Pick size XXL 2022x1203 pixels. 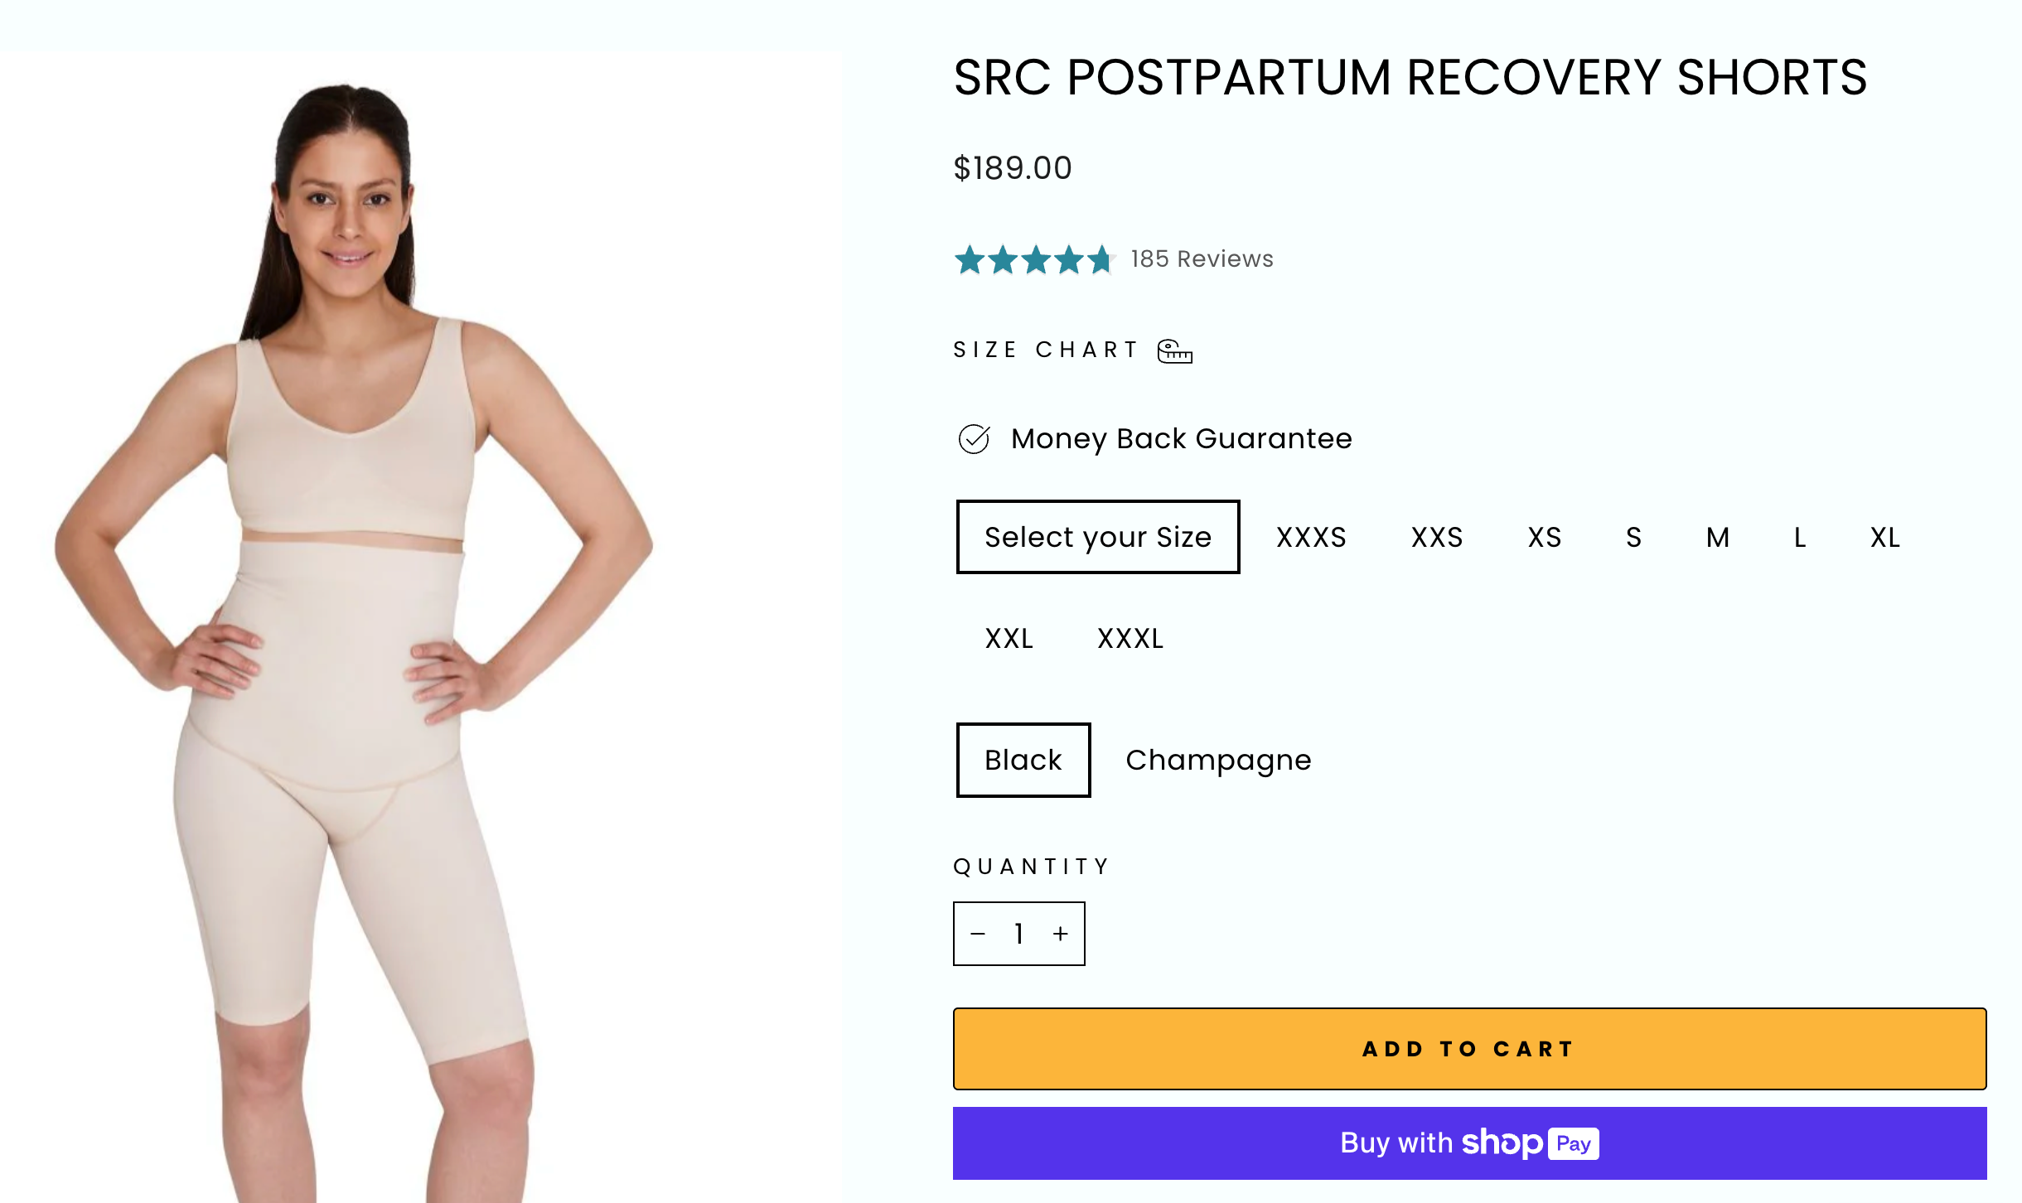(1009, 639)
